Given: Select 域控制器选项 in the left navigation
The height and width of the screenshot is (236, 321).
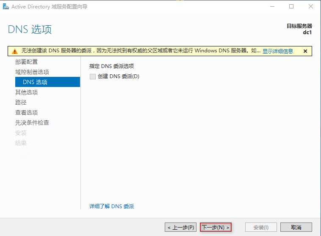Looking at the screenshot, I should [x=32, y=72].
